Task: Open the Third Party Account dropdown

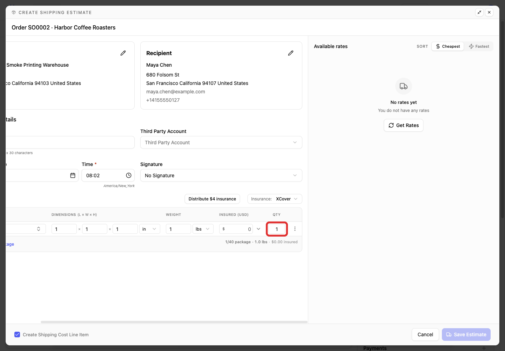Action: (221, 143)
